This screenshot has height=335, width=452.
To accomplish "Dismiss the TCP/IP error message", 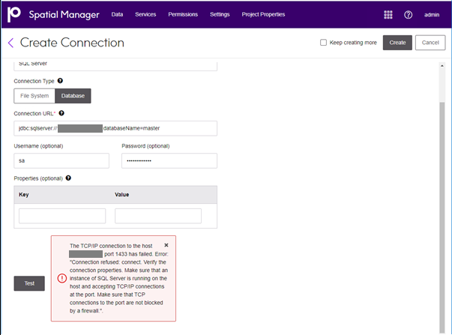I will (166, 245).
